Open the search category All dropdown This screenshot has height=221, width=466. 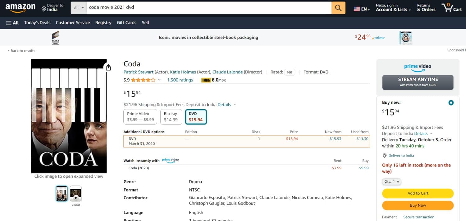pyautogui.click(x=79, y=8)
